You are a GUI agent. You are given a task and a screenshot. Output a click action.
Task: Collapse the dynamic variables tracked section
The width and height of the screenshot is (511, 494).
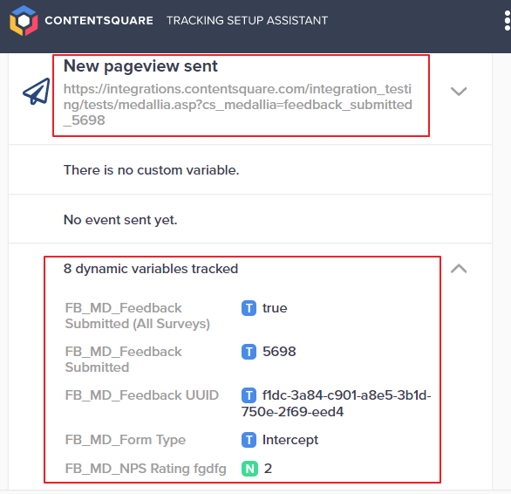(459, 269)
